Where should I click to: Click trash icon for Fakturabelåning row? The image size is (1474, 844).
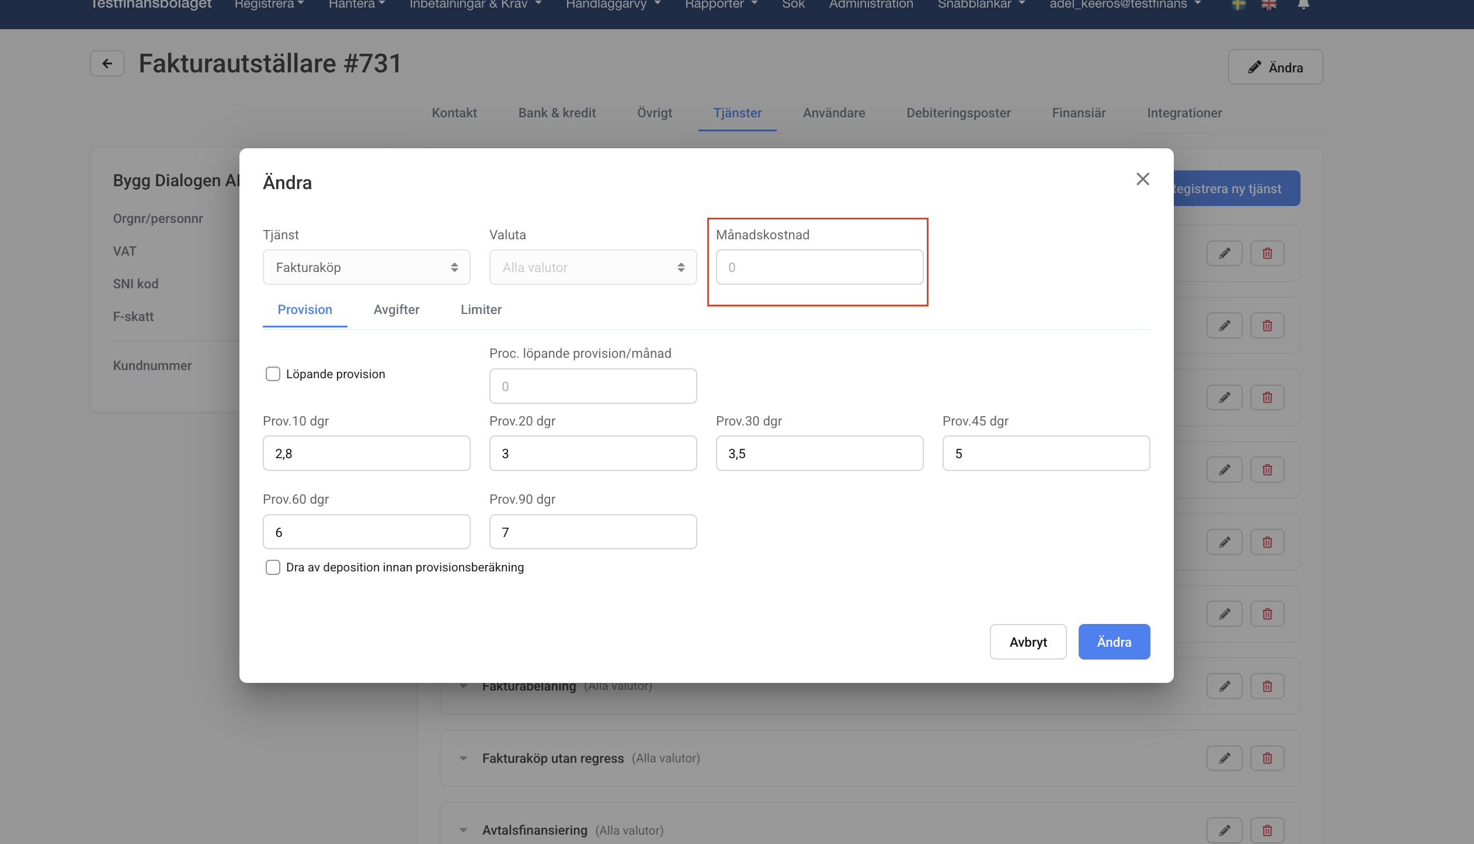[1267, 686]
